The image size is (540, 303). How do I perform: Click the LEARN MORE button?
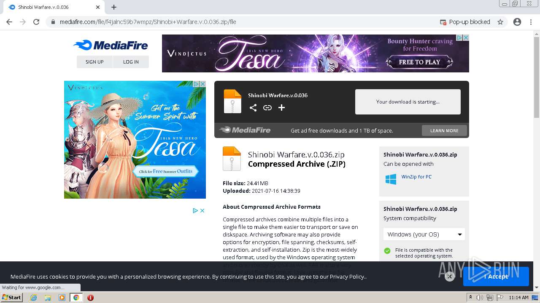click(x=444, y=130)
